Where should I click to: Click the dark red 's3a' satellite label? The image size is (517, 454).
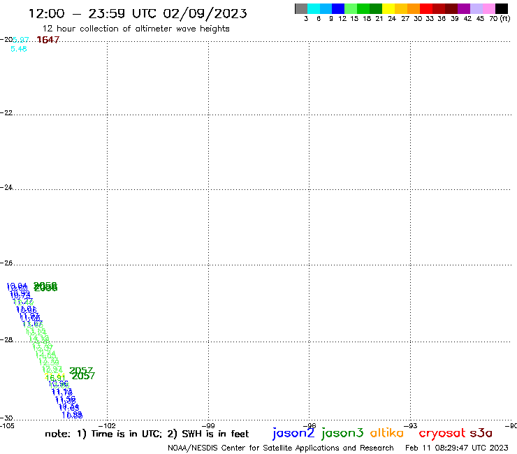tap(481, 433)
